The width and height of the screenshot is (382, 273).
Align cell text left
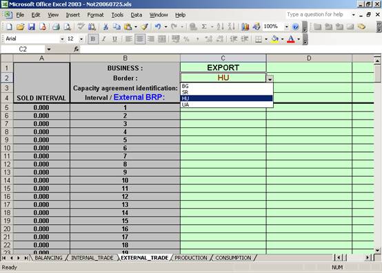(x=129, y=39)
